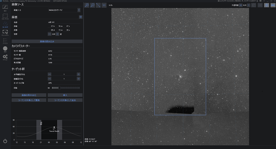This screenshot has width=276, height=149.
Task: Open the Equipment (機材) tab in sidebar
Action: (5, 8)
